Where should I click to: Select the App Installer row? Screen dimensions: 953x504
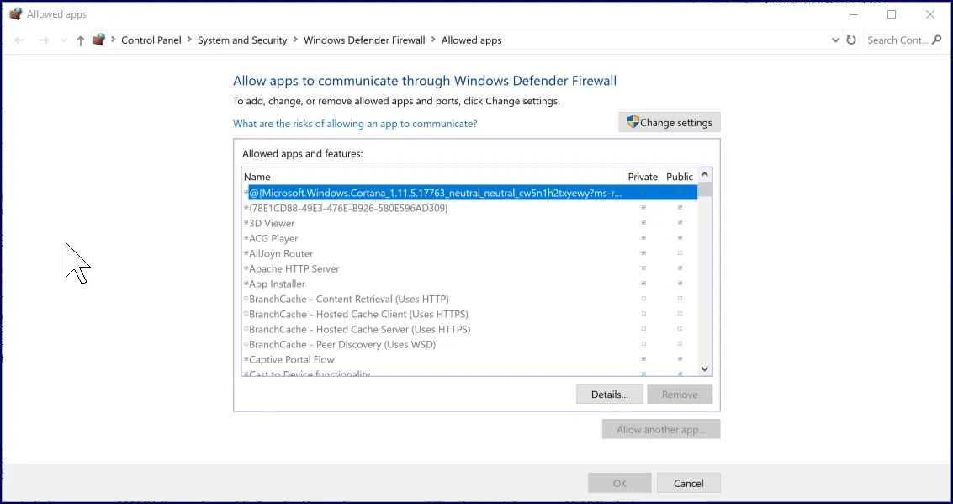pyautogui.click(x=469, y=284)
